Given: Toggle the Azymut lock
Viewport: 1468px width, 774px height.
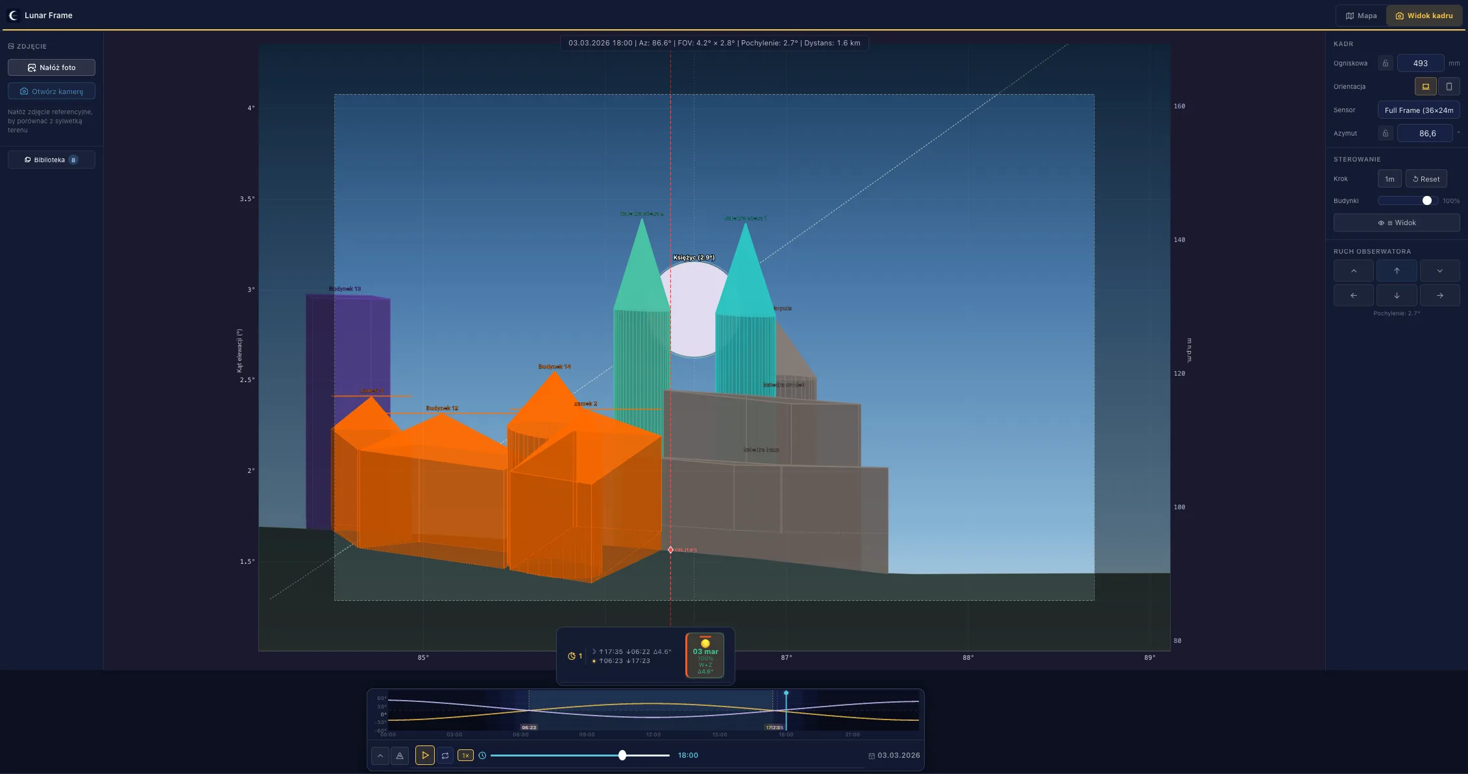Looking at the screenshot, I should click(x=1386, y=134).
